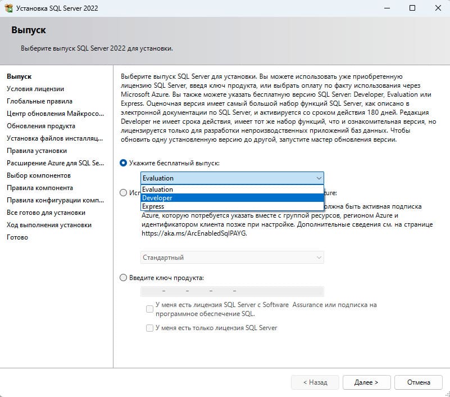Image resolution: width=450 pixels, height=397 pixels.
Task: Click the product key input field
Action: click(x=232, y=291)
